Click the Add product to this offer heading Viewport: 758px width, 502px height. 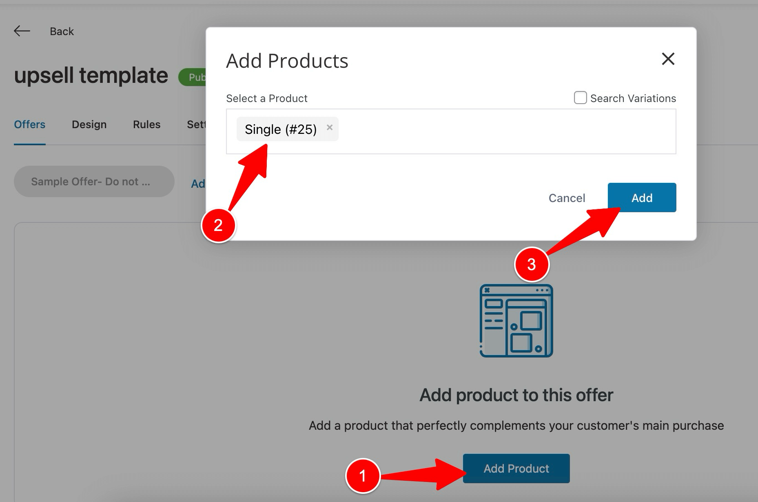(516, 395)
